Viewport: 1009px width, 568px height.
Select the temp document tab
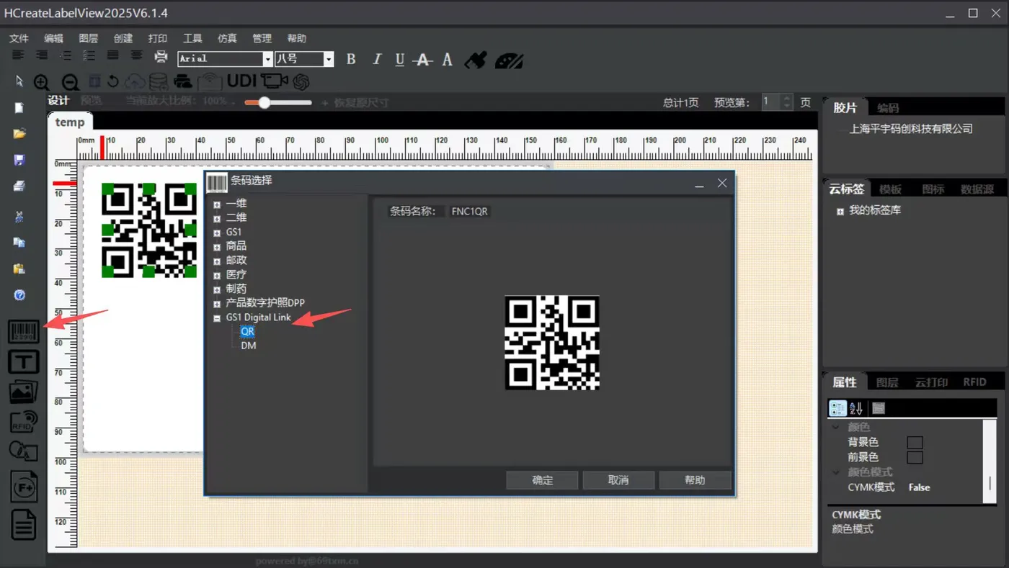tap(70, 122)
